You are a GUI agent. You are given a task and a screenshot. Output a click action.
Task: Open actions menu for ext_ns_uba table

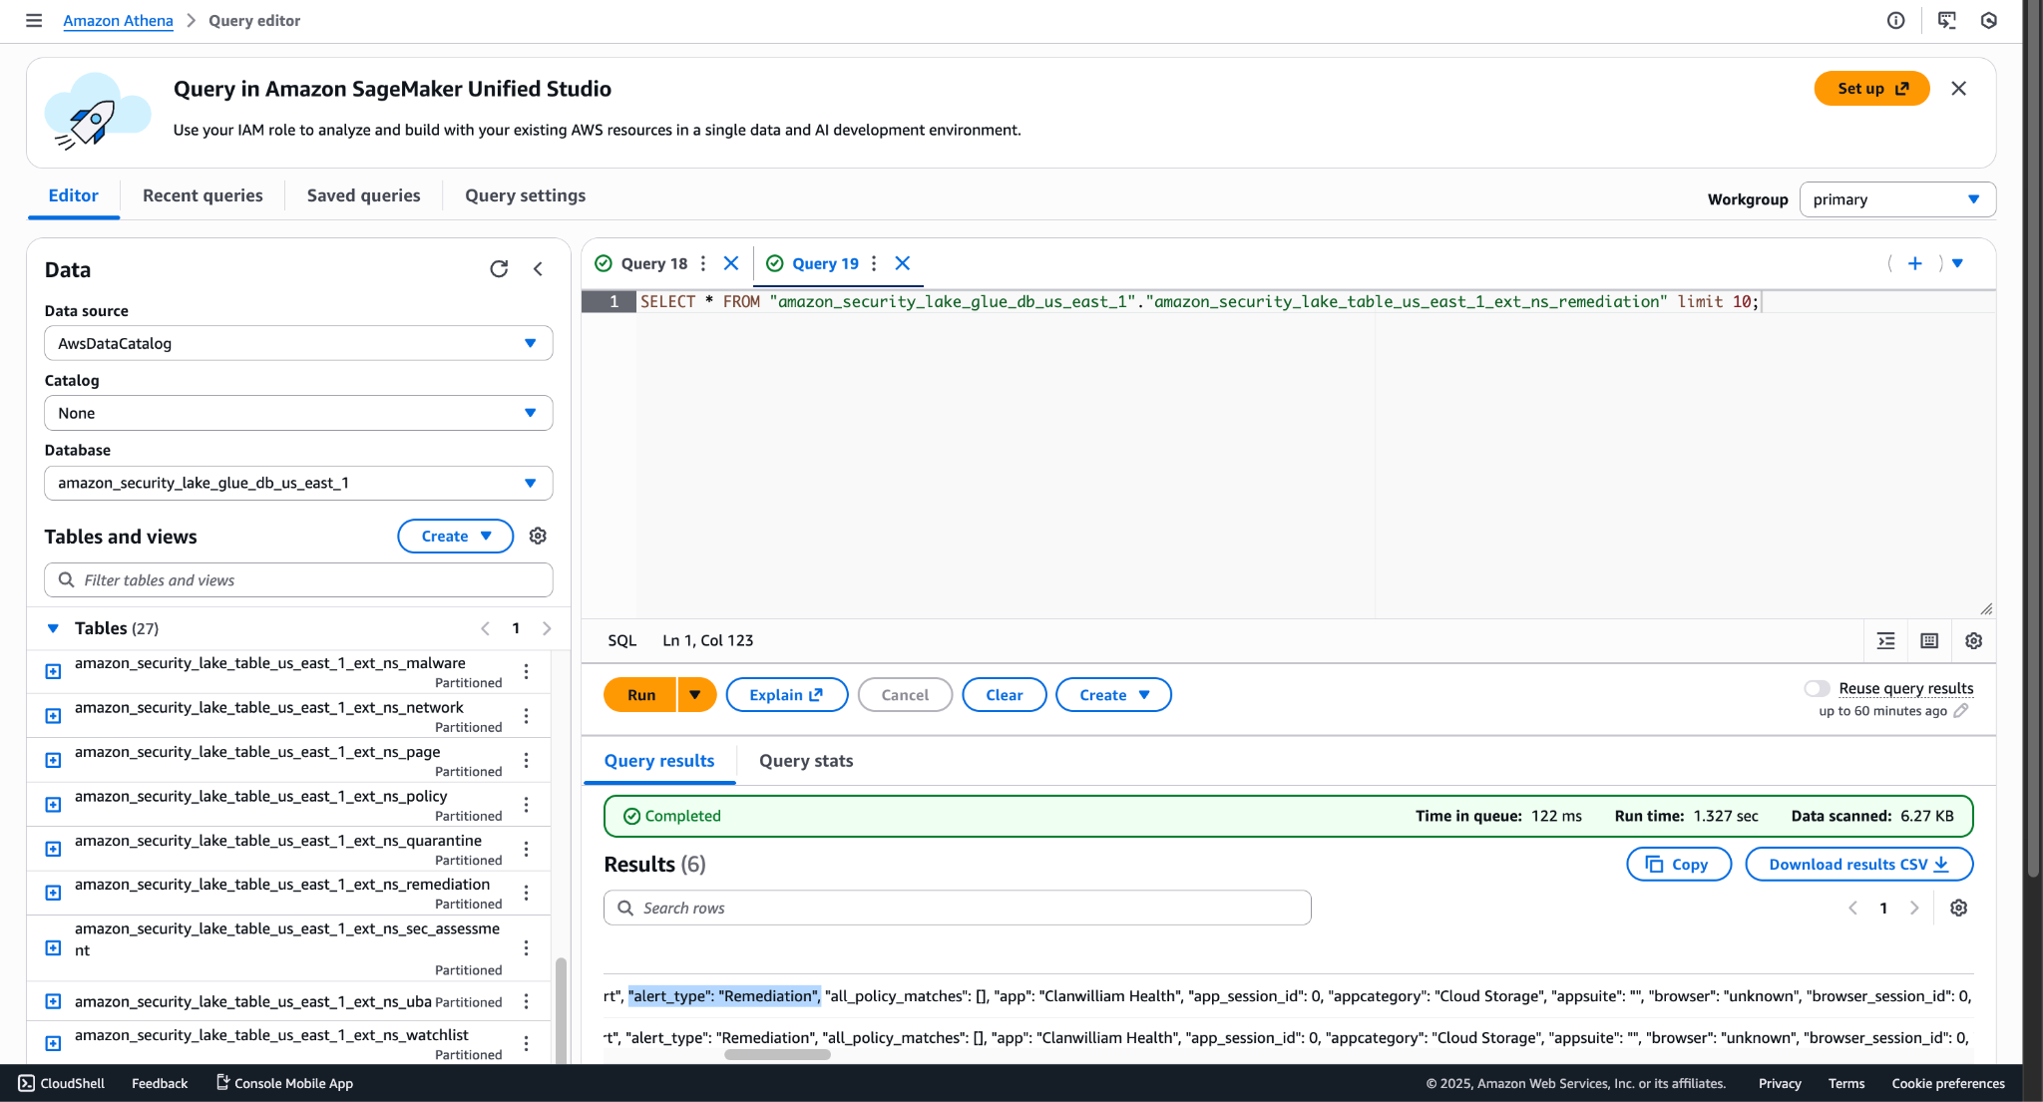tap(527, 1001)
